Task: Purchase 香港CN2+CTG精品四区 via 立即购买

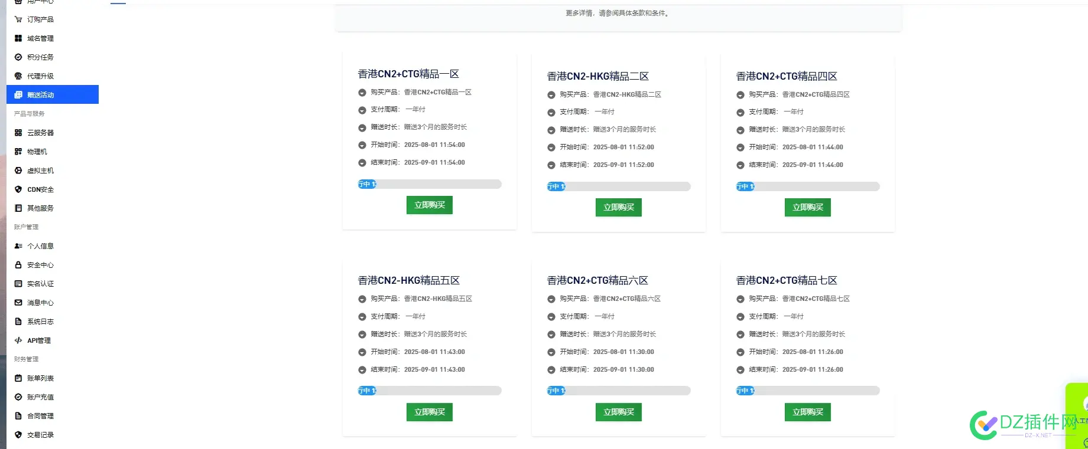Action: pyautogui.click(x=808, y=207)
